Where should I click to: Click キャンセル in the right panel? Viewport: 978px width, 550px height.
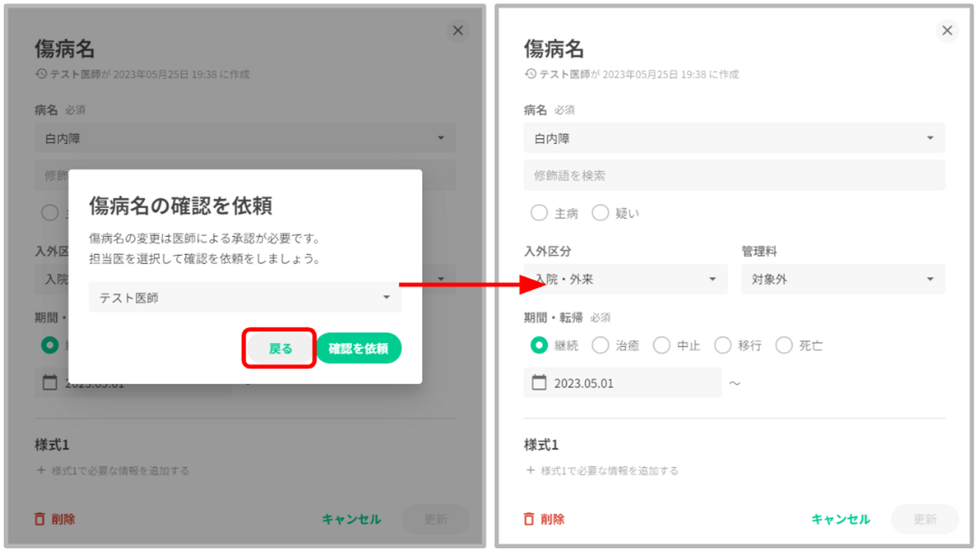click(x=841, y=519)
